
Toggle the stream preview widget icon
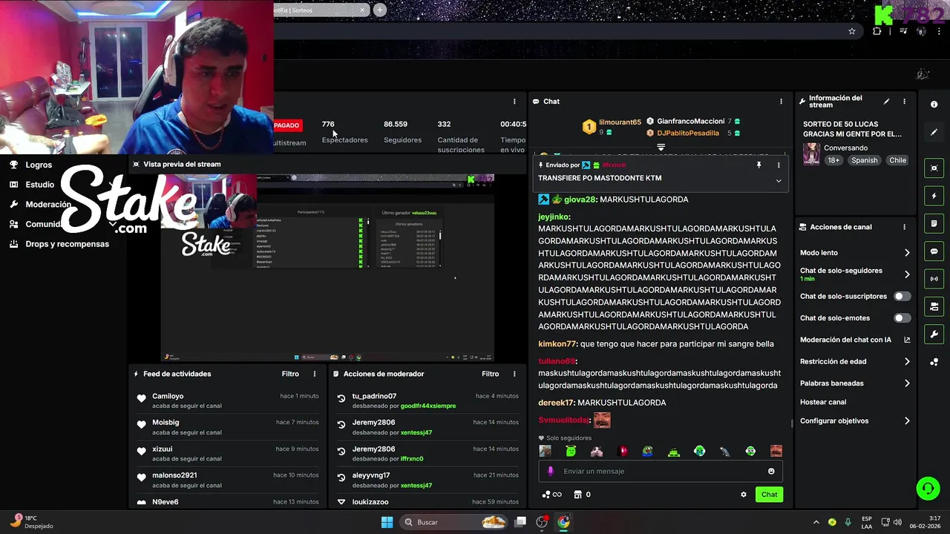tap(934, 168)
